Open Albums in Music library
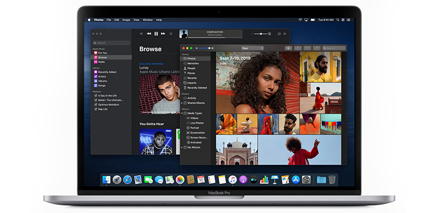Image resolution: width=436 pixels, height=213 pixels. [x=111, y=81]
